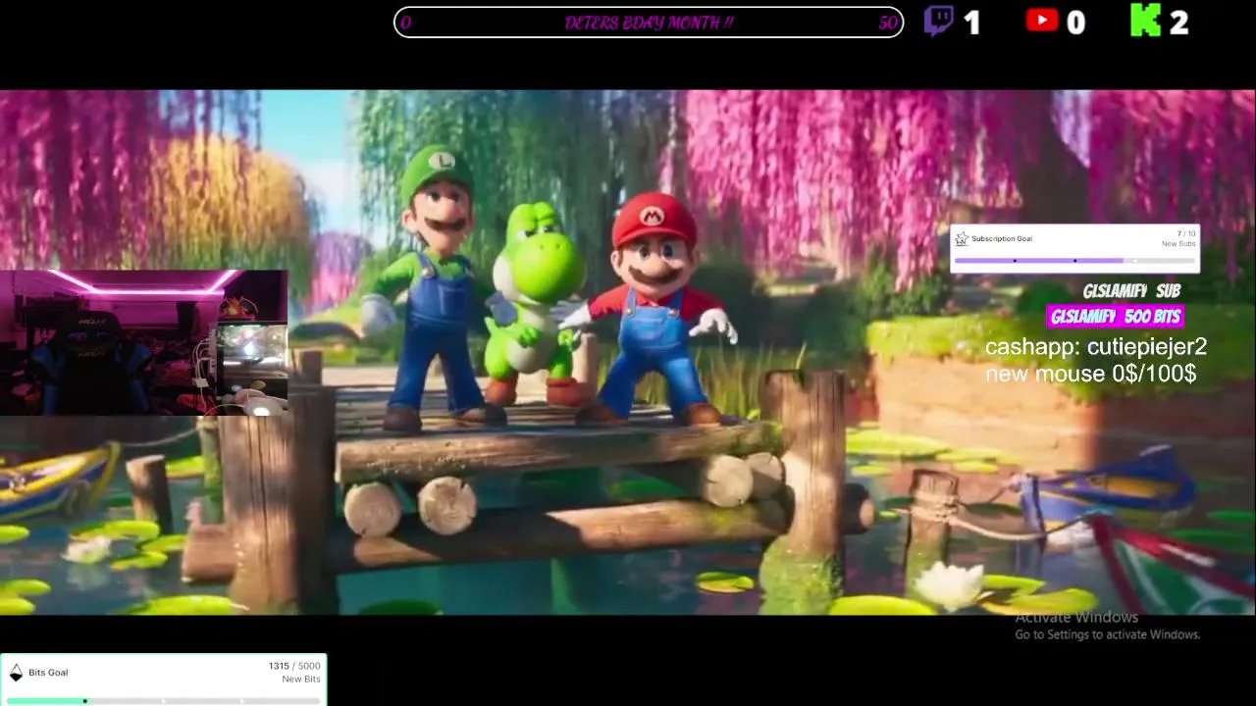Select the webcam overlay thumbnail

tap(143, 342)
